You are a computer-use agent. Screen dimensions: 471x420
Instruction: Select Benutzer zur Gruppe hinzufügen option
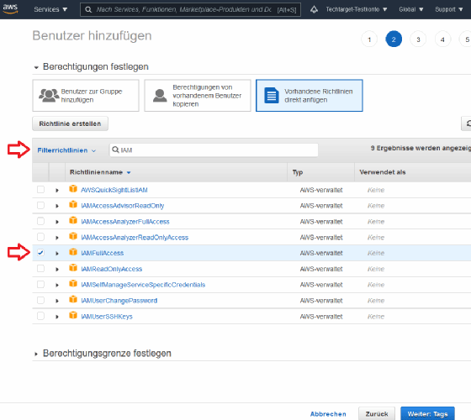click(86, 96)
